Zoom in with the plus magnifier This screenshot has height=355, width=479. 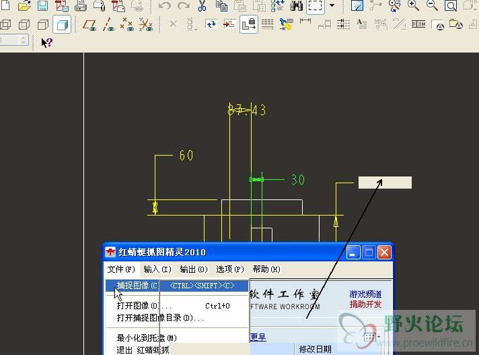pos(413,5)
